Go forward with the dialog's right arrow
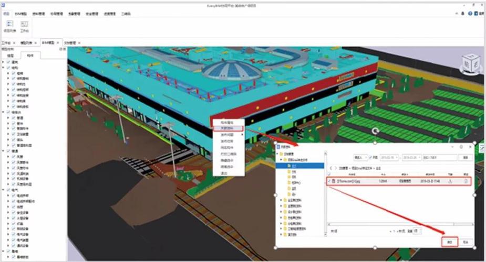486x262 pixels. pos(336,168)
